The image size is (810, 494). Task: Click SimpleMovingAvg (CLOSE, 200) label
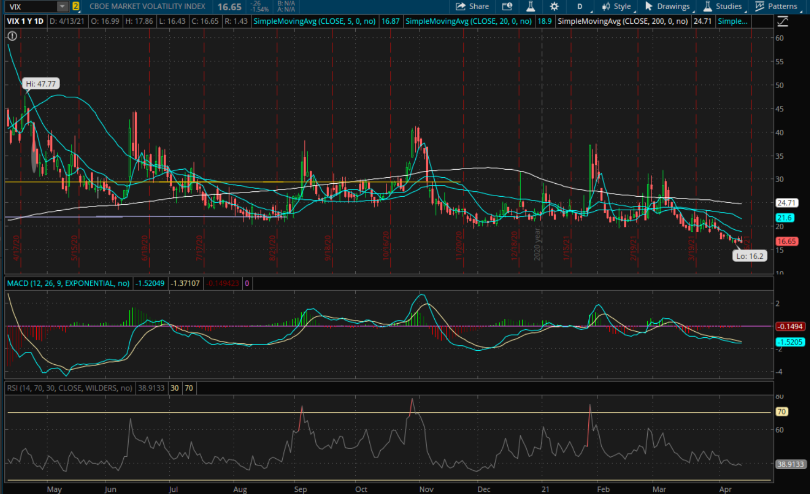tap(622, 21)
